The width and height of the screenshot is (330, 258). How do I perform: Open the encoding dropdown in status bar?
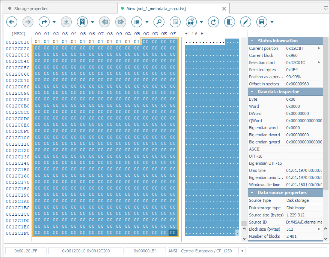(x=242, y=251)
